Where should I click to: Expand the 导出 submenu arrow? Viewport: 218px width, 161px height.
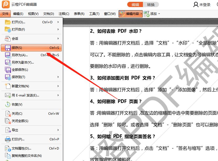coord(58,130)
